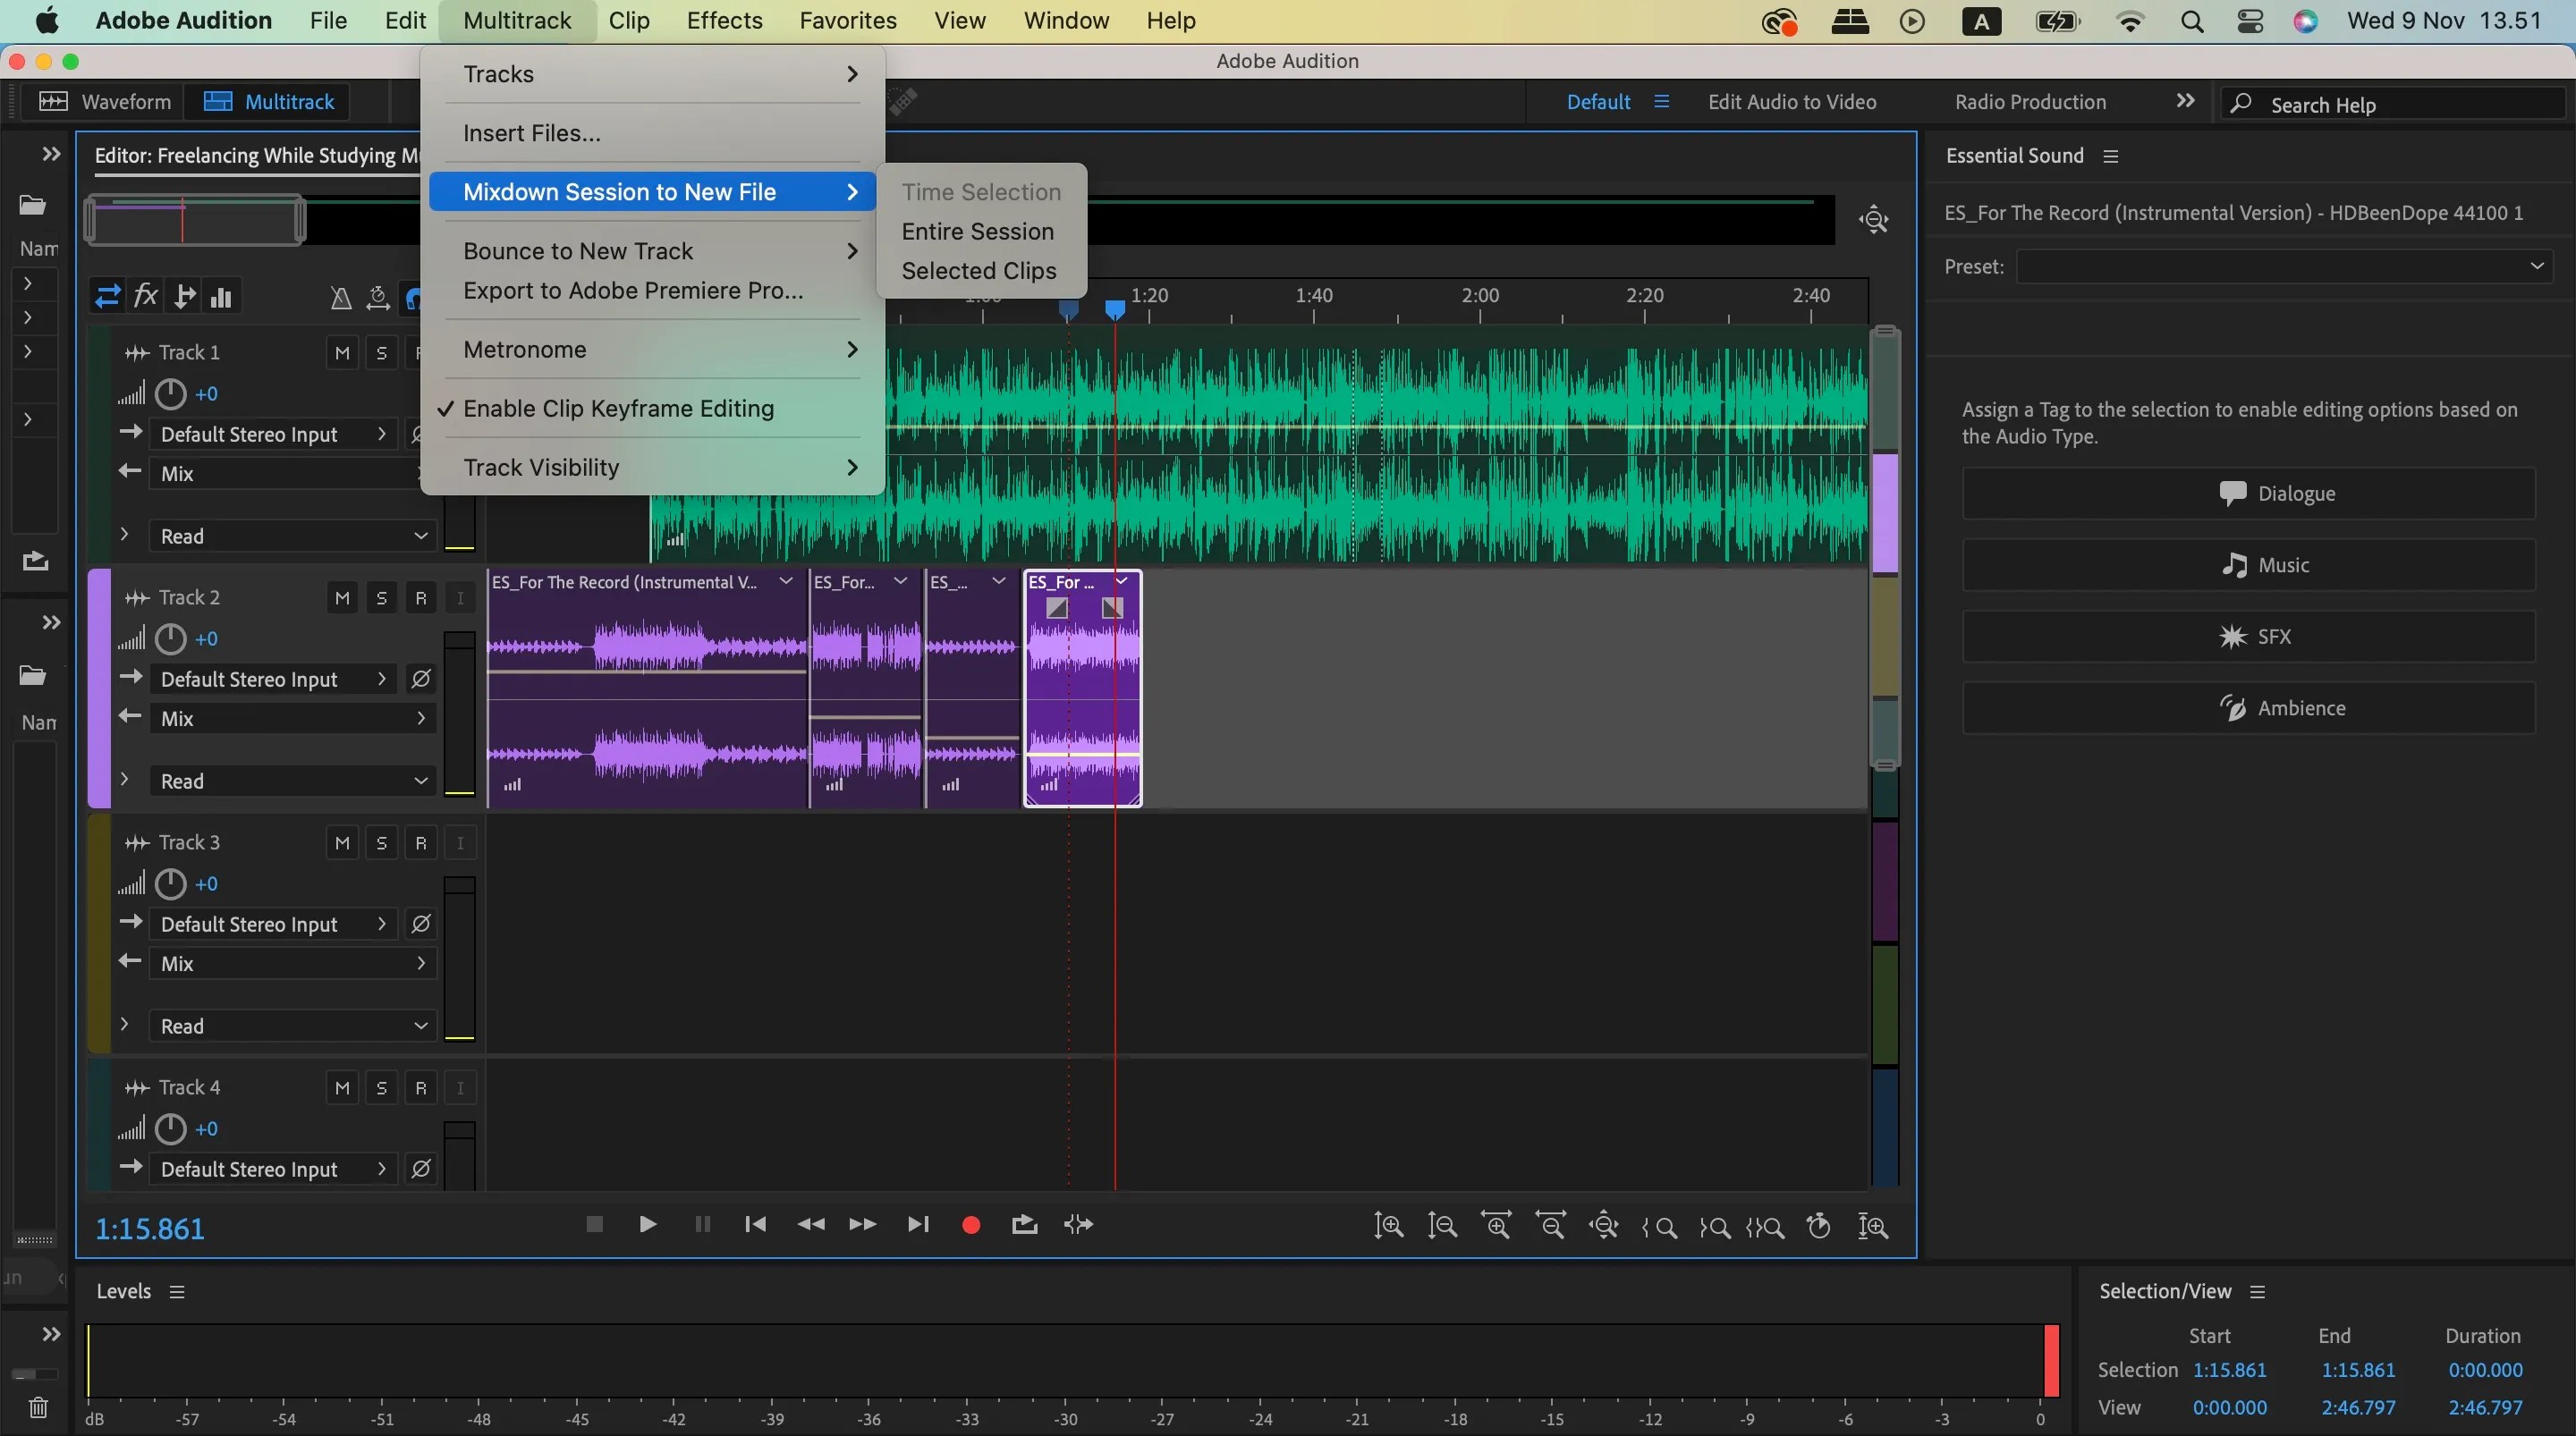Click the zoom in horizontally icon

point(1497,1226)
